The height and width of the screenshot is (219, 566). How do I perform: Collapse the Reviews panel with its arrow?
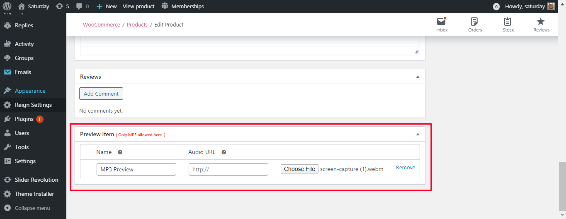[418, 77]
